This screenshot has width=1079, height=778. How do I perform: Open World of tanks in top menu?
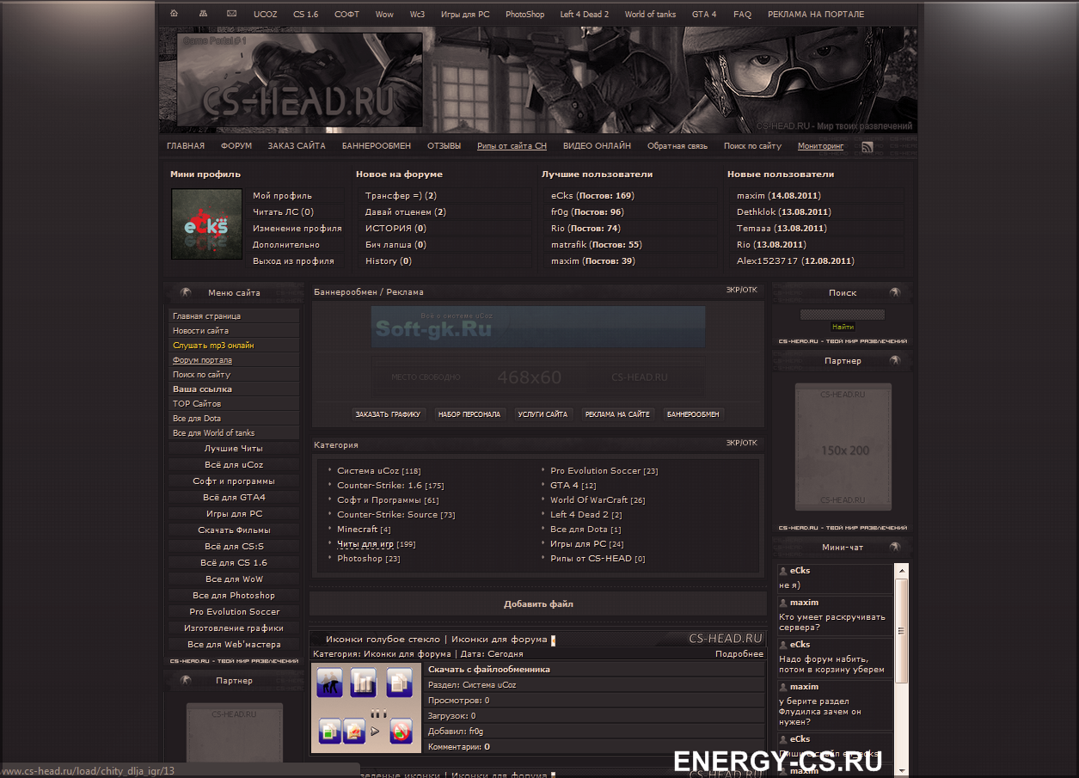click(x=650, y=15)
